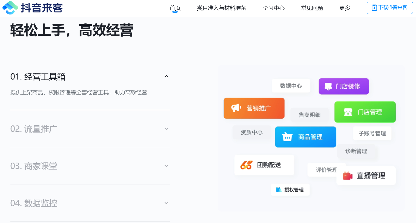Click the 售卖明细 tag
The image size is (416, 223).
(309, 115)
